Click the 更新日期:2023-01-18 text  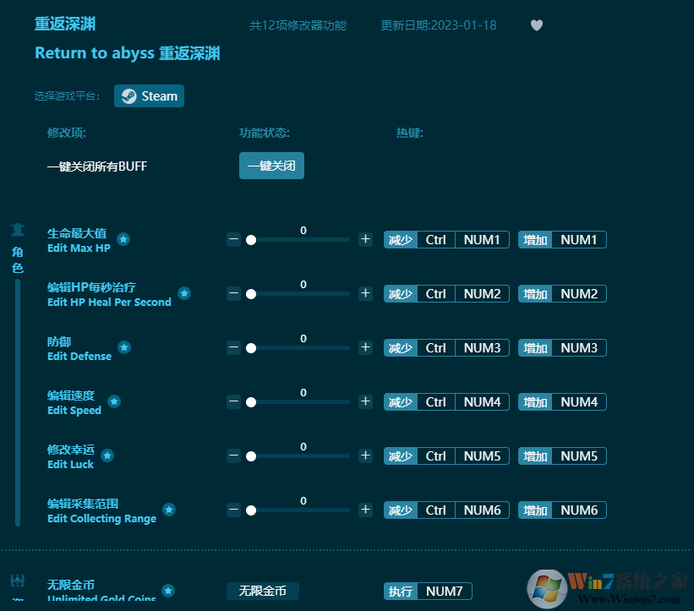coord(439,25)
